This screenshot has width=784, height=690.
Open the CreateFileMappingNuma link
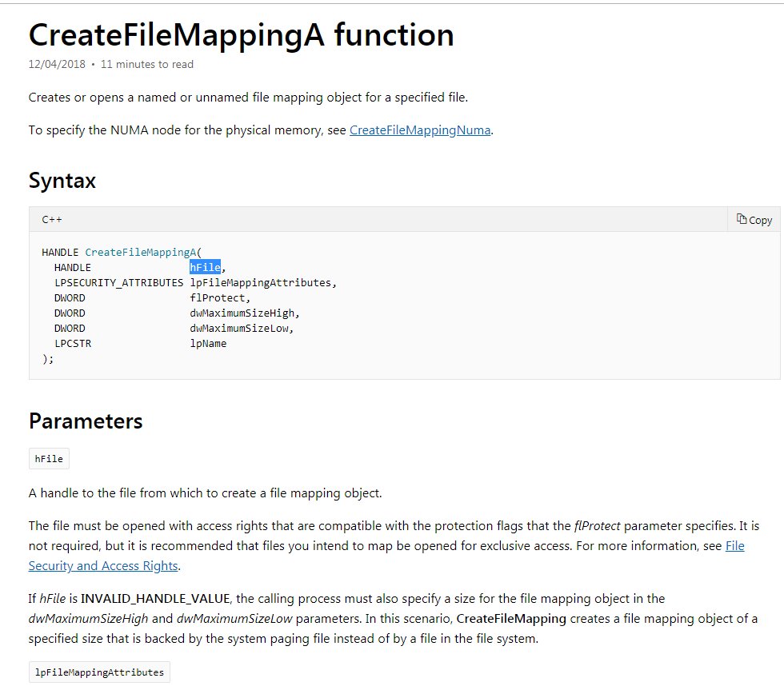[420, 130]
